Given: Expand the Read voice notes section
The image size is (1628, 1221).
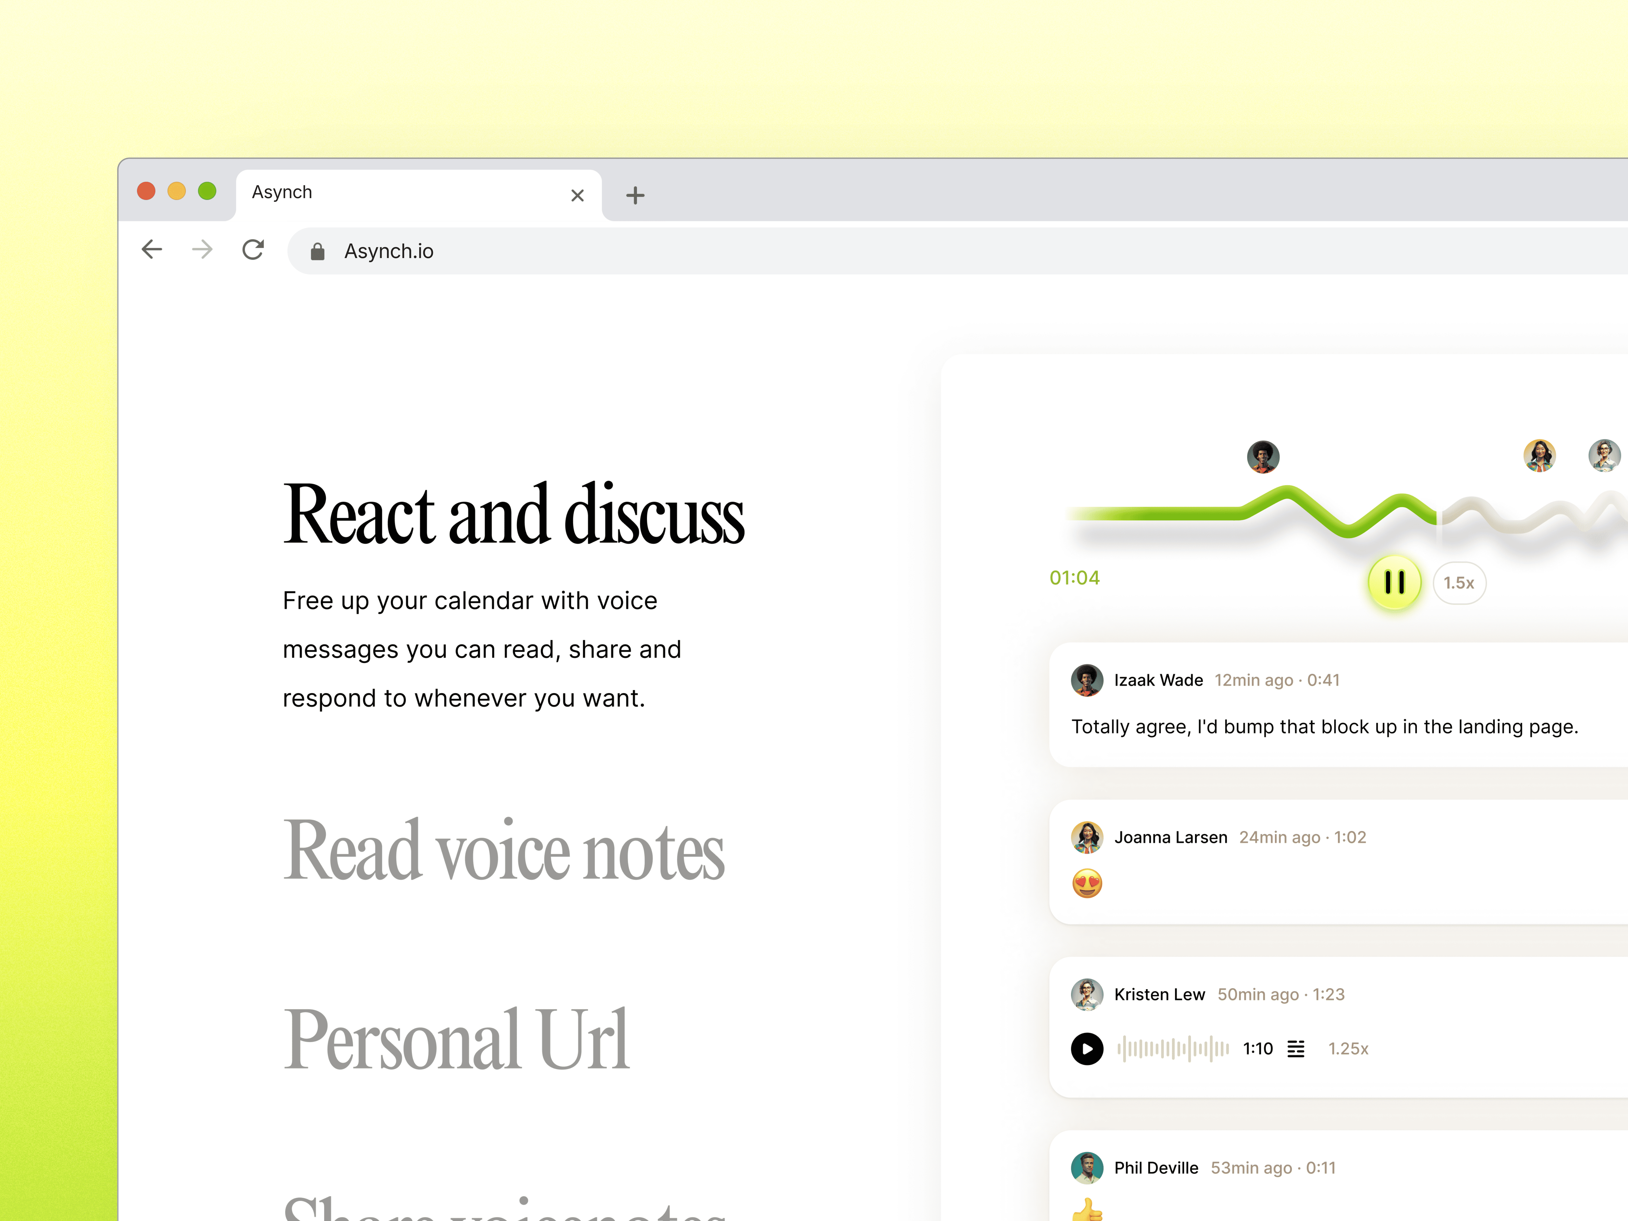Looking at the screenshot, I should point(504,851).
